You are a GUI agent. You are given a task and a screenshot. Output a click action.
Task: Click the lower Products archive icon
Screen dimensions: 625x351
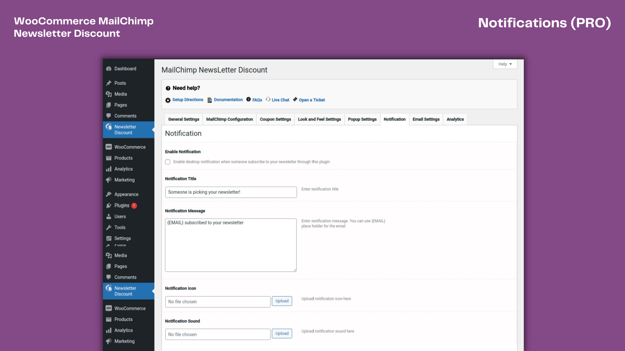click(109, 319)
